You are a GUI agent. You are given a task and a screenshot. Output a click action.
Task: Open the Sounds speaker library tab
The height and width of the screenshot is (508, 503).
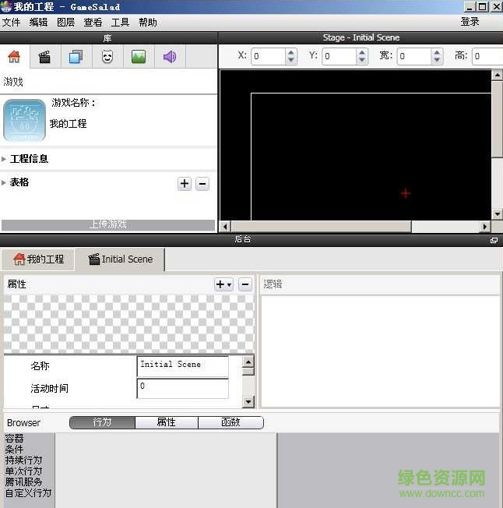(170, 57)
